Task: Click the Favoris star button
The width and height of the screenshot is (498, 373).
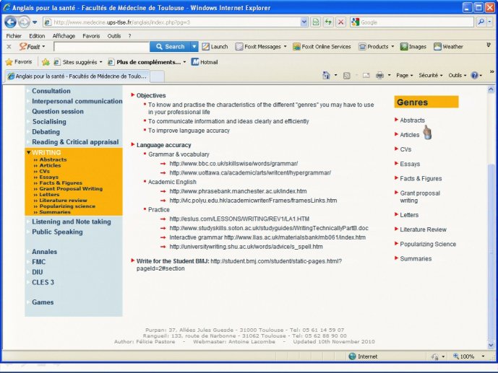Action: pyautogui.click(x=19, y=62)
